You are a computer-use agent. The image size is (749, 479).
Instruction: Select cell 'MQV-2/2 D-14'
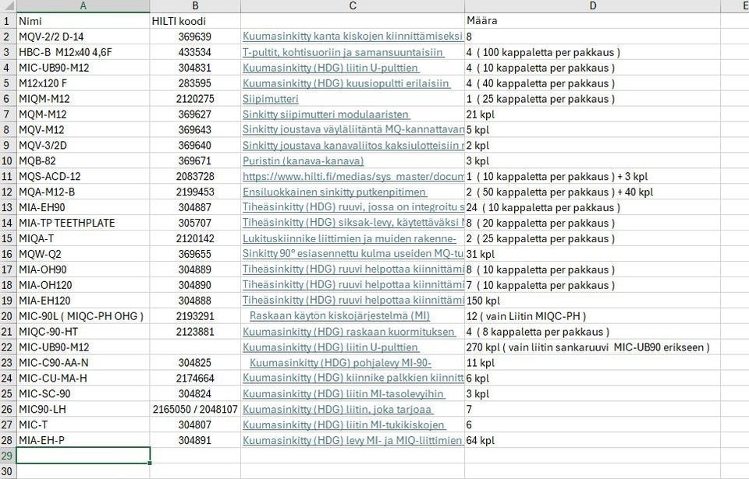83,37
